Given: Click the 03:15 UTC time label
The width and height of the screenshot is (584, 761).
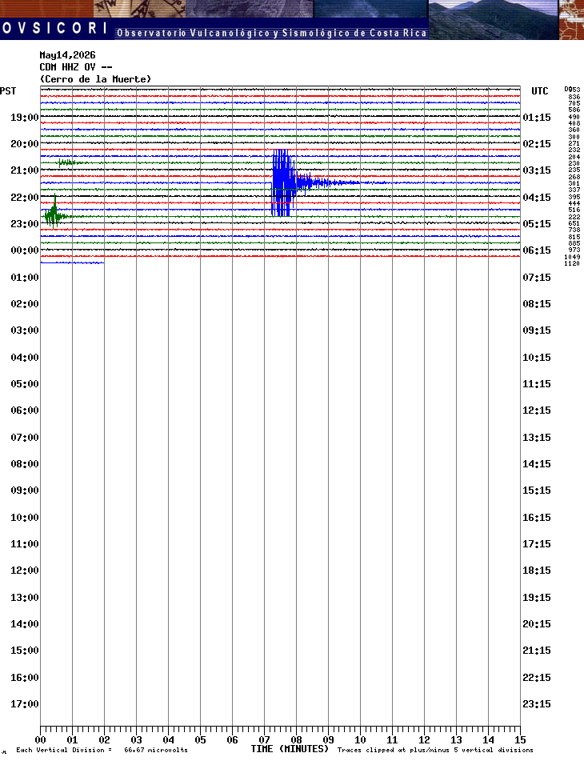Looking at the screenshot, I should tap(537, 170).
